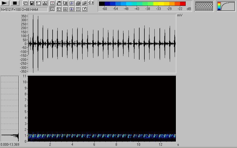The width and height of the screenshot is (237, 148).
Task: Toggle the pressed vertical cursor icon
Action: tap(52, 9)
